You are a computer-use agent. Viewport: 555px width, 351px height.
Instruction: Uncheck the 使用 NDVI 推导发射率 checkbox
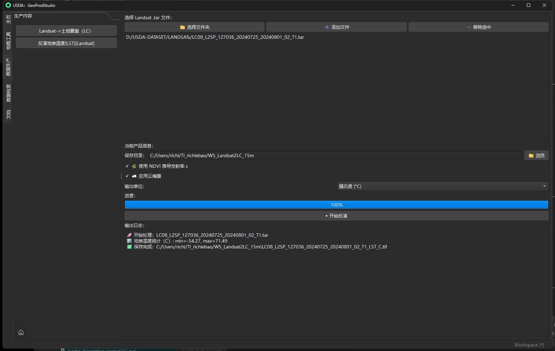click(127, 166)
